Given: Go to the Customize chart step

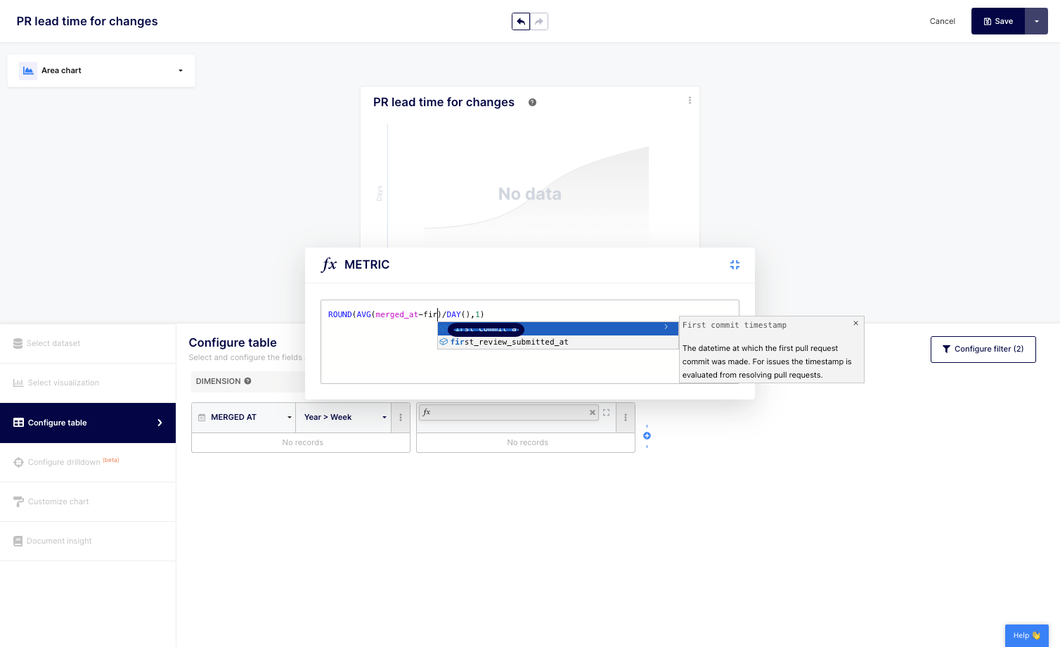Looking at the screenshot, I should [x=58, y=502].
